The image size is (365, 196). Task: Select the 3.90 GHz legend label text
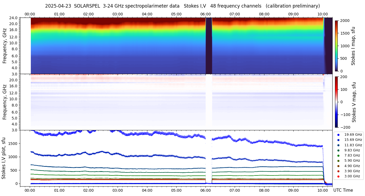(352, 171)
